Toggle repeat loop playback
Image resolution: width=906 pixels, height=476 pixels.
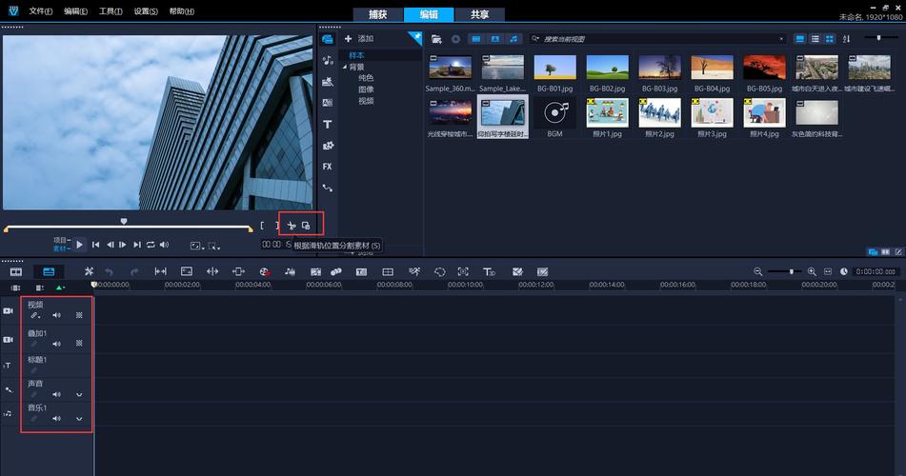tap(151, 245)
